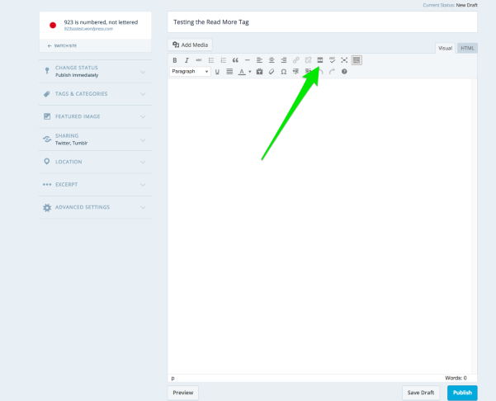Click the insert link icon
The height and width of the screenshot is (401, 496).
tap(296, 60)
